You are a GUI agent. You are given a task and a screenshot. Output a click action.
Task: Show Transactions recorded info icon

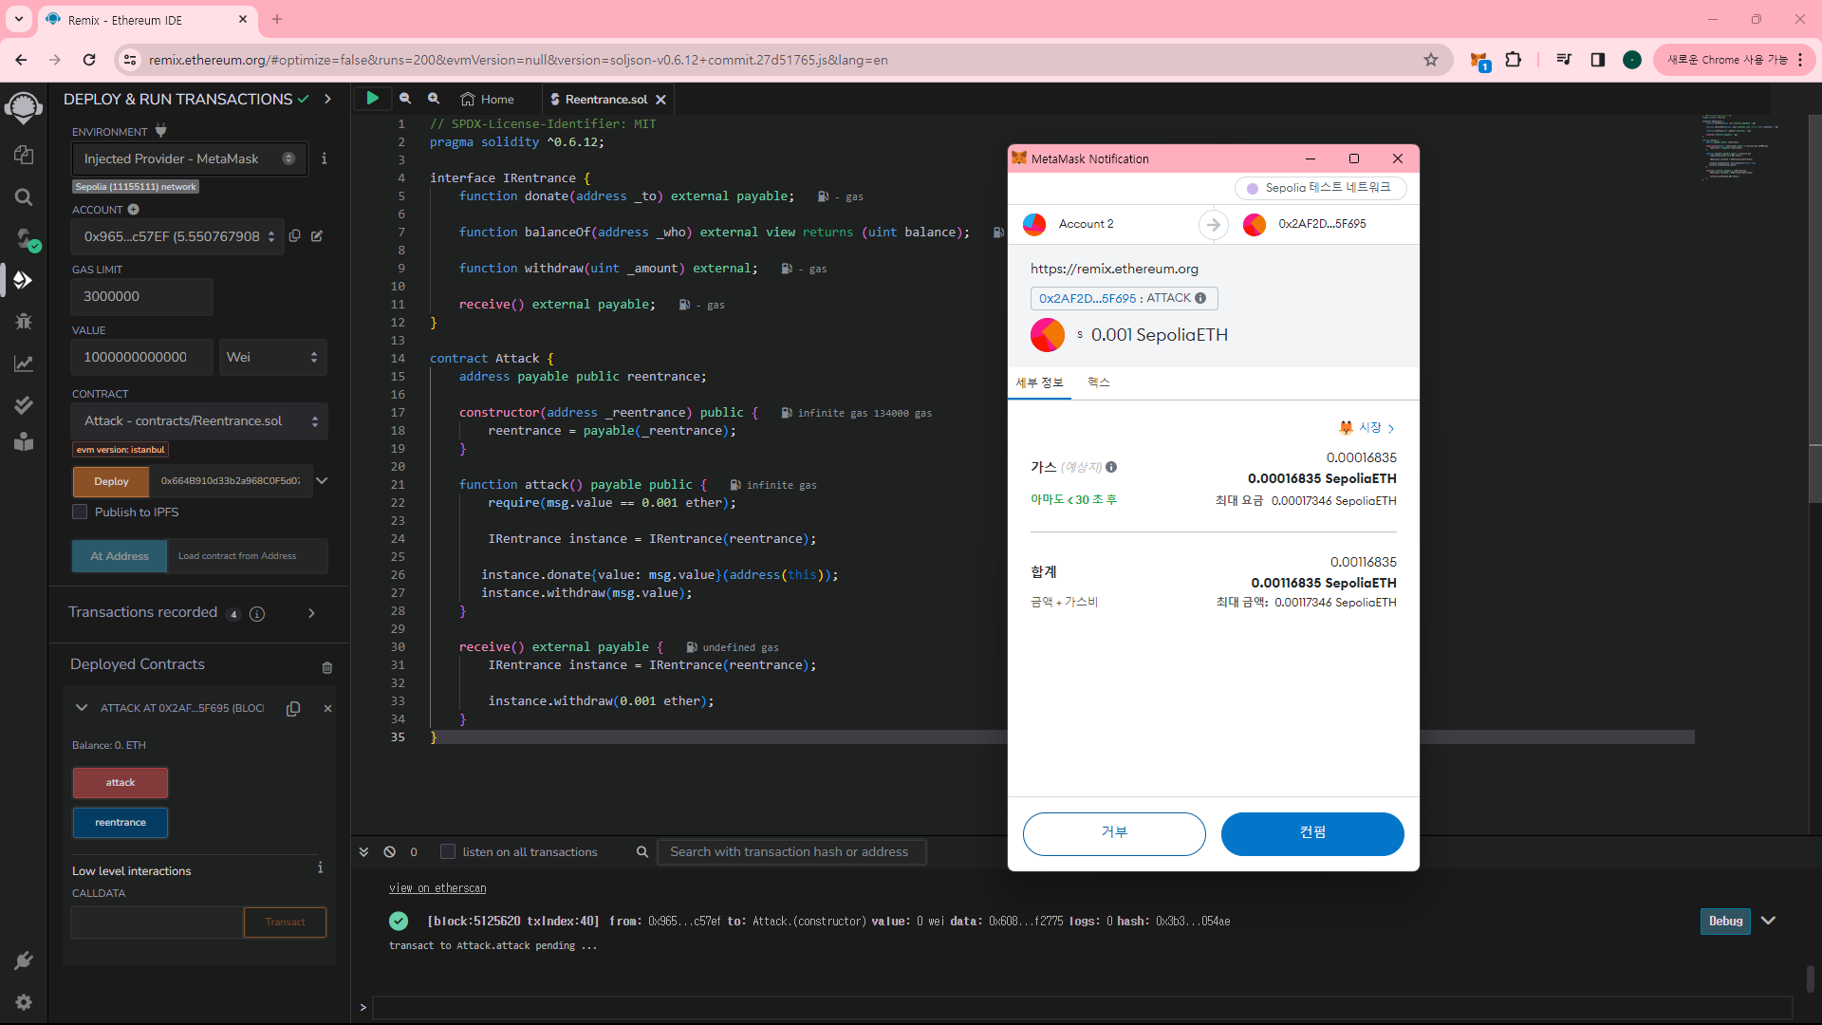point(257,614)
